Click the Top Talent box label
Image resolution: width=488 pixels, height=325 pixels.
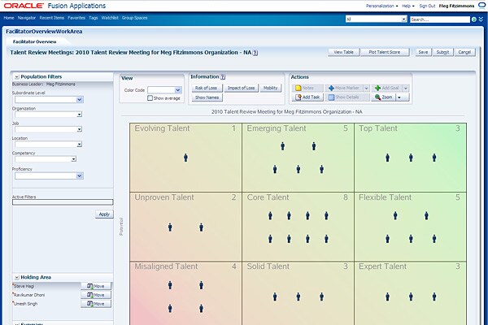(x=378, y=128)
